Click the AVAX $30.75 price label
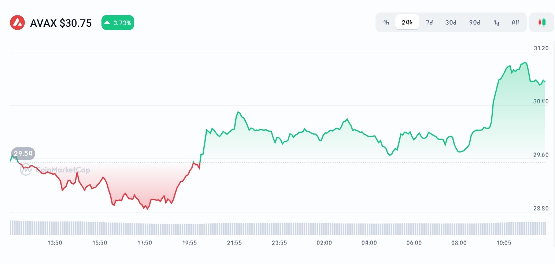Viewport: 555px width, 264px height. 61,23
